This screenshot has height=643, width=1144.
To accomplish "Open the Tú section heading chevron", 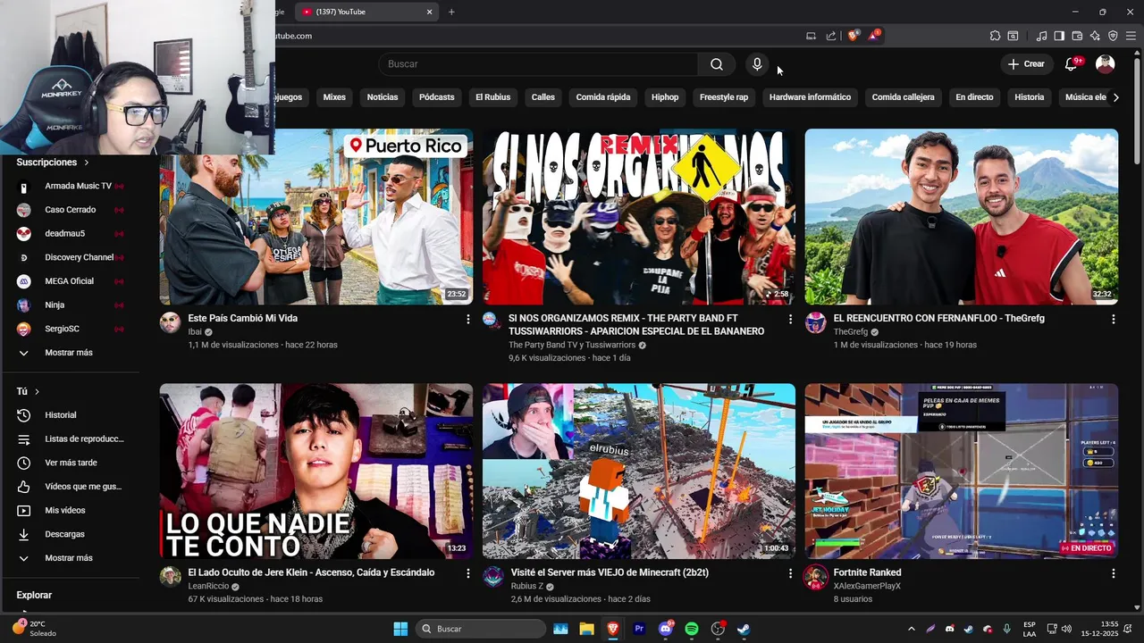I will tap(37, 391).
